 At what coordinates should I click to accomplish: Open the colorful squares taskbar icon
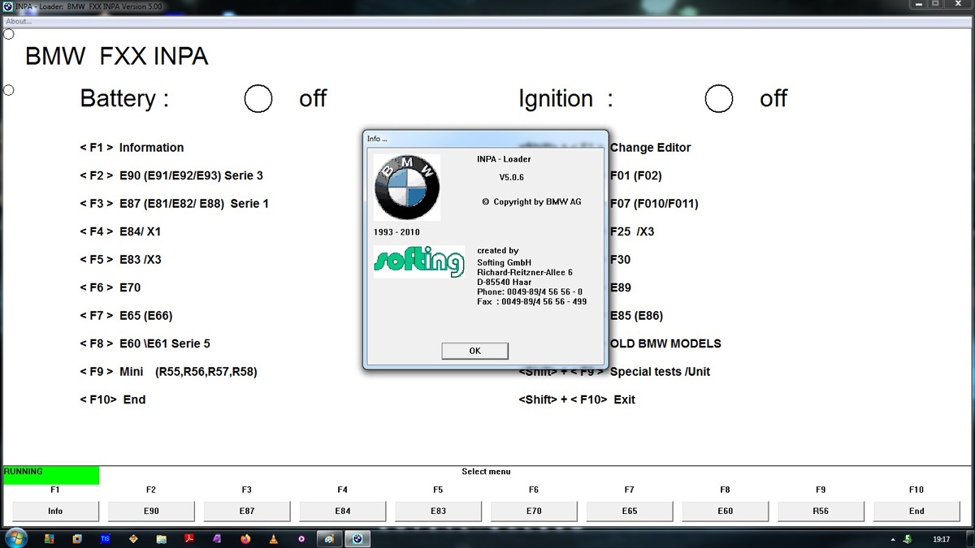(49, 538)
